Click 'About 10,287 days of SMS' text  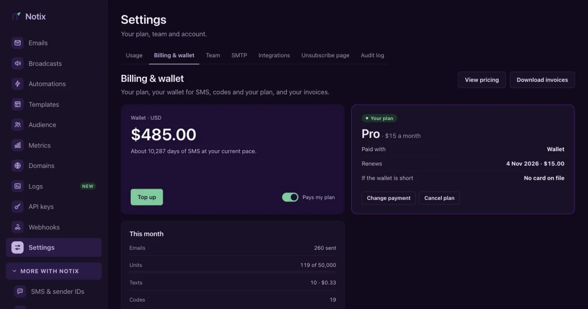point(194,151)
